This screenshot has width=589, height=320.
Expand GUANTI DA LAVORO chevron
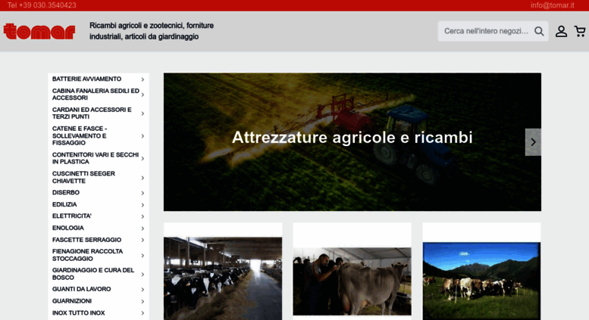(x=143, y=290)
